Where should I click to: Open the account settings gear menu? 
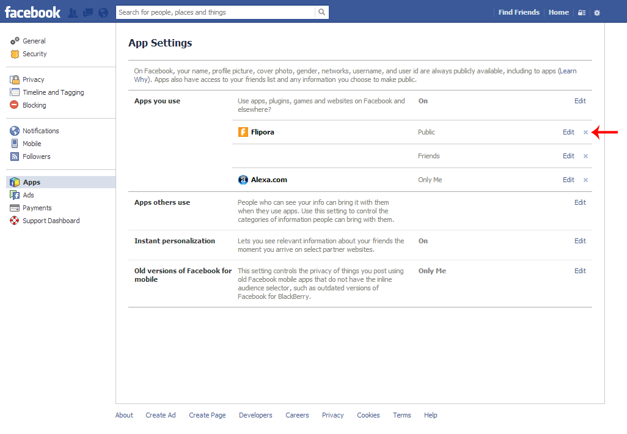597,13
